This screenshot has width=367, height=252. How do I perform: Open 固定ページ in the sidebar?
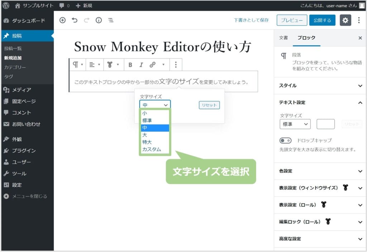28,101
